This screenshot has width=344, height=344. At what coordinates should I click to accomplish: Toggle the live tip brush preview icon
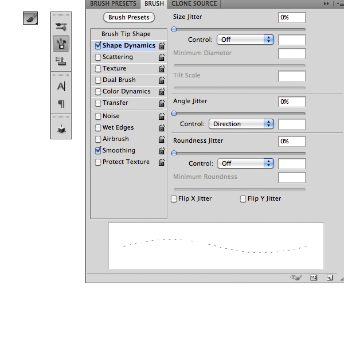coord(296,277)
